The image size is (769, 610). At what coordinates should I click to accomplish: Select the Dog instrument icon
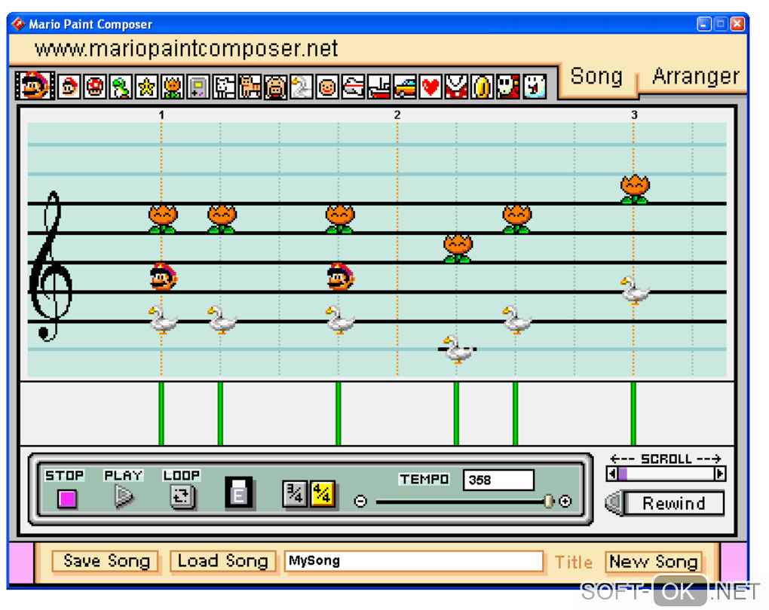tap(224, 87)
